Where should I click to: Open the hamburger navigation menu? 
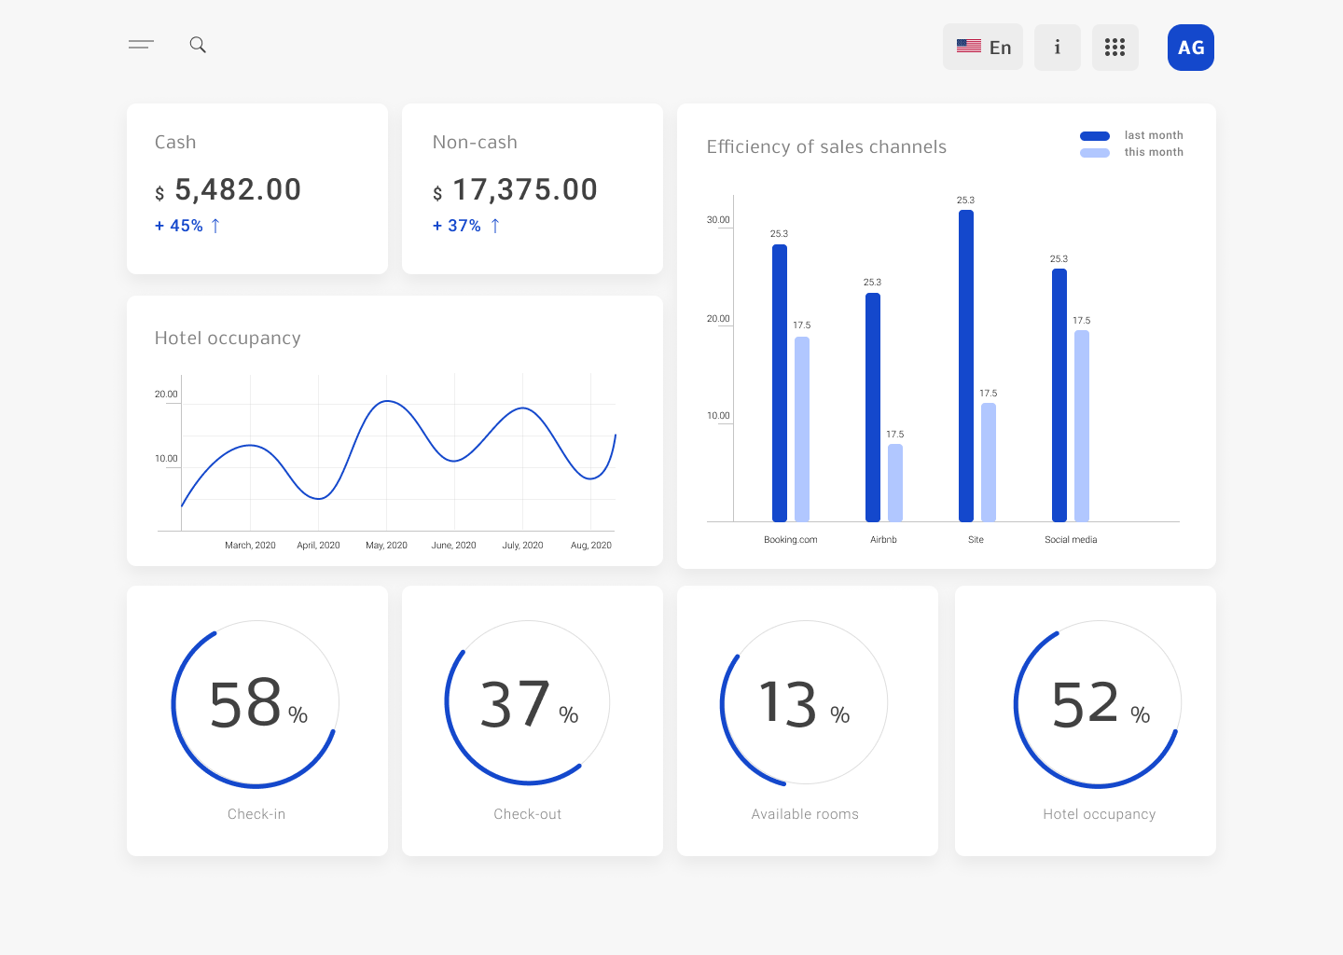pyautogui.click(x=141, y=44)
